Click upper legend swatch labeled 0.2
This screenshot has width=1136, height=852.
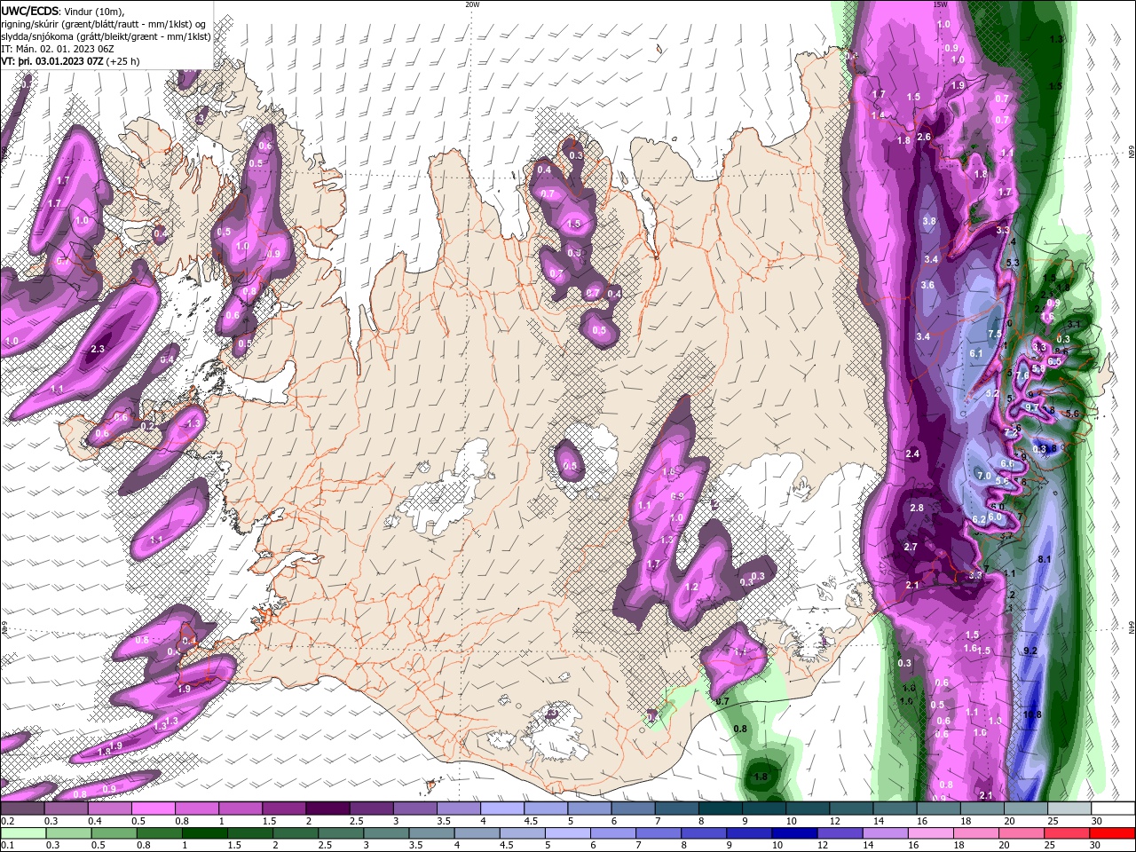coord(22,809)
